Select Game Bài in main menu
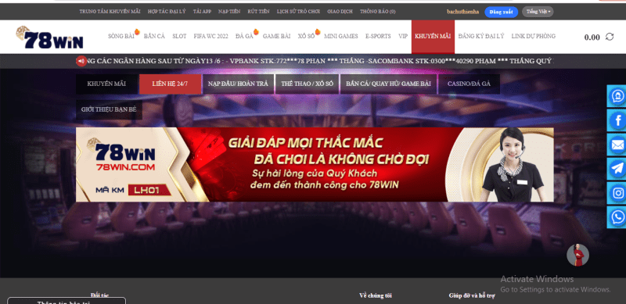This screenshot has width=626, height=304. pyautogui.click(x=276, y=36)
